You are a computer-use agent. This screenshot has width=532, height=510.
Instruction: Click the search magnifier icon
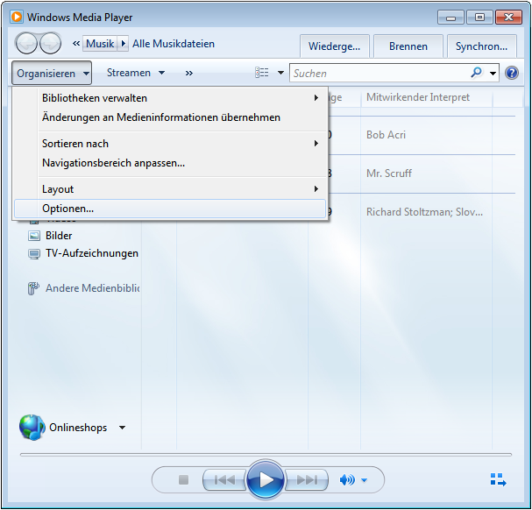tap(477, 72)
